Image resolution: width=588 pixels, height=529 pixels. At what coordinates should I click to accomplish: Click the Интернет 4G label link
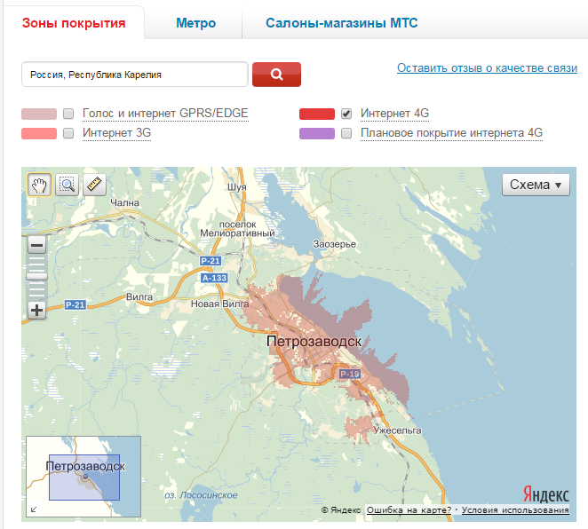point(394,114)
